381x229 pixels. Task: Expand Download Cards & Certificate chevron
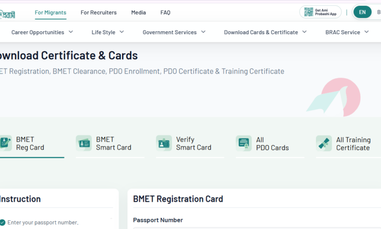304,32
